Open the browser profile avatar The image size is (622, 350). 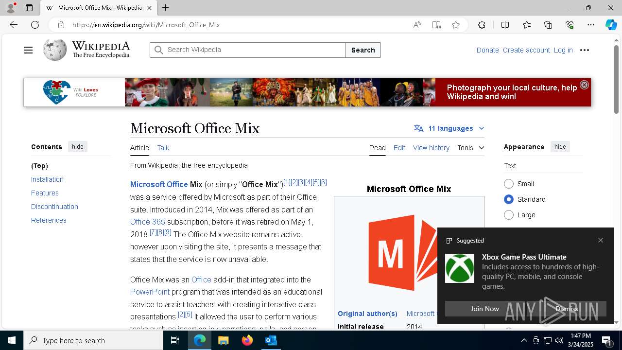[x=11, y=8]
